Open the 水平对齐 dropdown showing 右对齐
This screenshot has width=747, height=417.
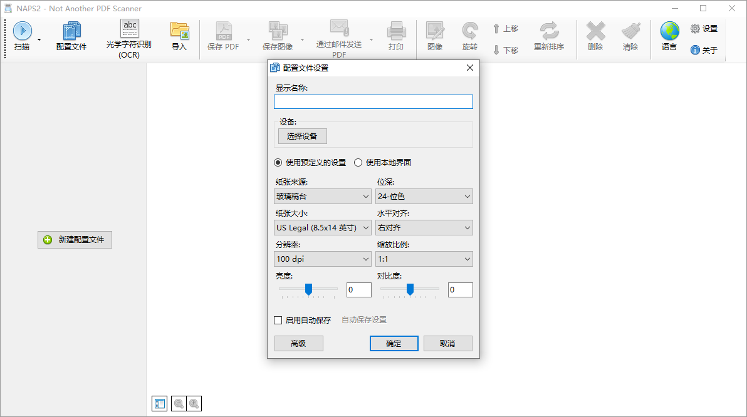(424, 227)
